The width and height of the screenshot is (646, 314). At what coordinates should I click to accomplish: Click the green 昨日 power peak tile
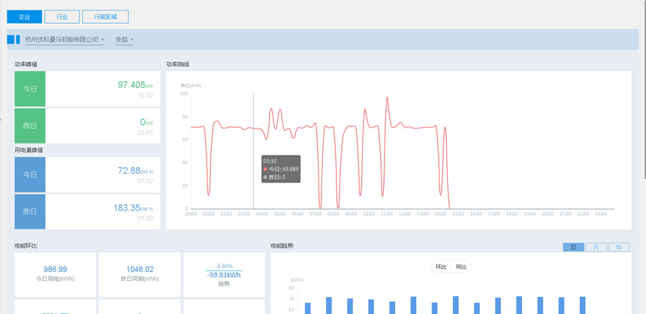click(30, 125)
